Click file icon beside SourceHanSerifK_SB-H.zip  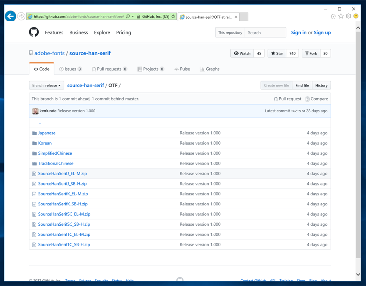click(x=34, y=204)
